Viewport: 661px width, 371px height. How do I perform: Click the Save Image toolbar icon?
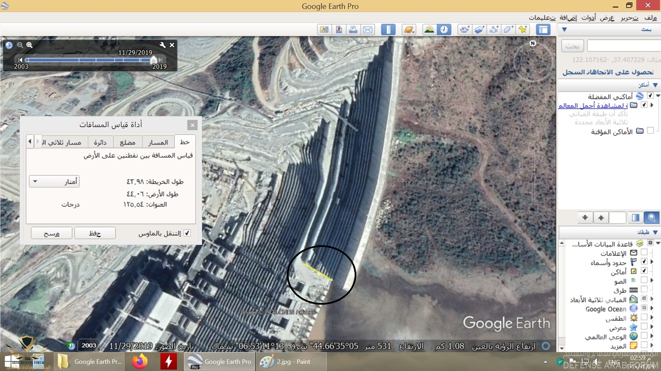click(x=339, y=30)
